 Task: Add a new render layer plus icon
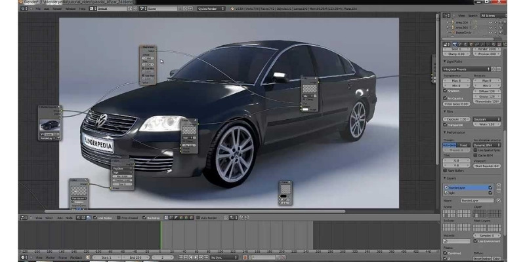[x=499, y=185]
